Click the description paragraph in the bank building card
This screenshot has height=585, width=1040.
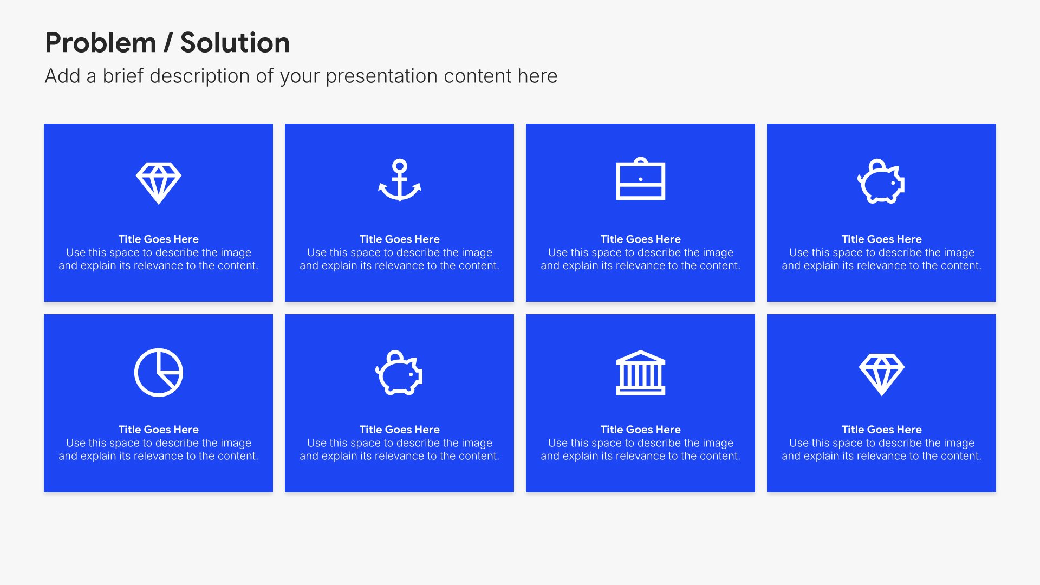tap(641, 450)
